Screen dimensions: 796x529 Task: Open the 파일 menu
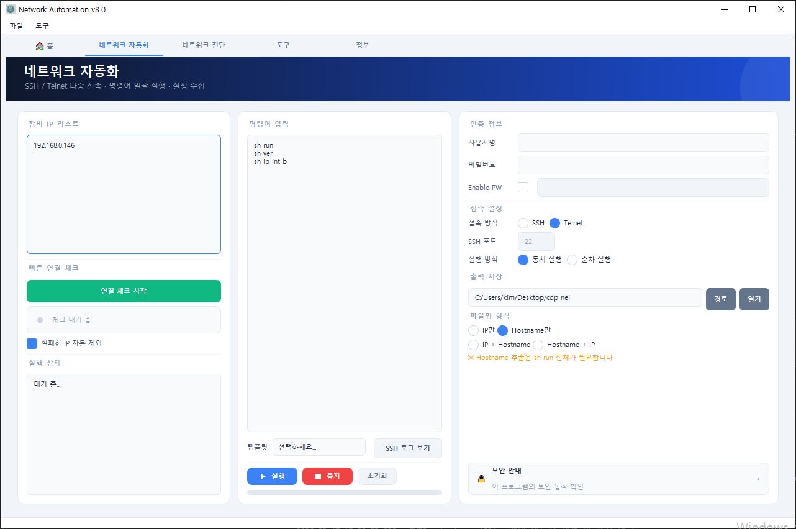tap(16, 26)
